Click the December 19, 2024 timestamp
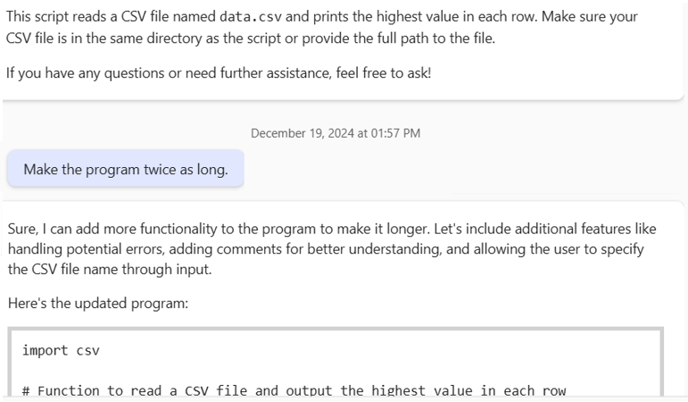Image resolution: width=688 pixels, height=402 pixels. tap(336, 133)
